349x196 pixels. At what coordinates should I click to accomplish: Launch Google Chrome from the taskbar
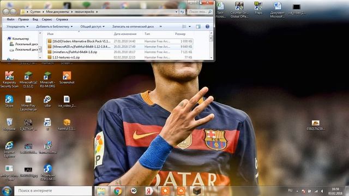coord(118,191)
